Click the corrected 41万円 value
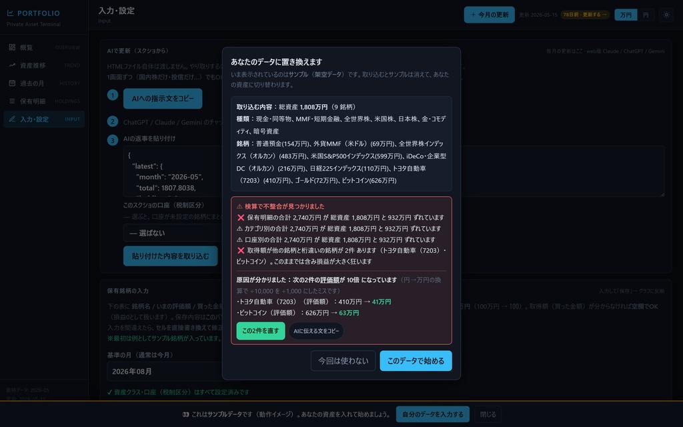The height and width of the screenshot is (427, 683). pos(382,302)
